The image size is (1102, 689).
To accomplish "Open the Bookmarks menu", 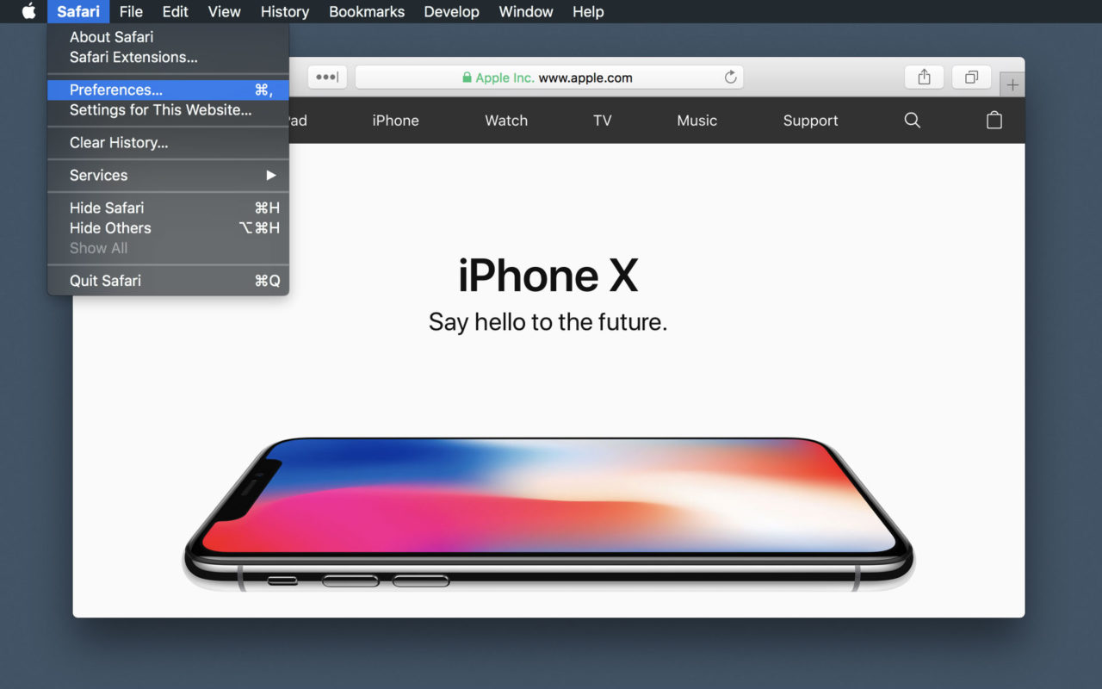I will tap(367, 11).
